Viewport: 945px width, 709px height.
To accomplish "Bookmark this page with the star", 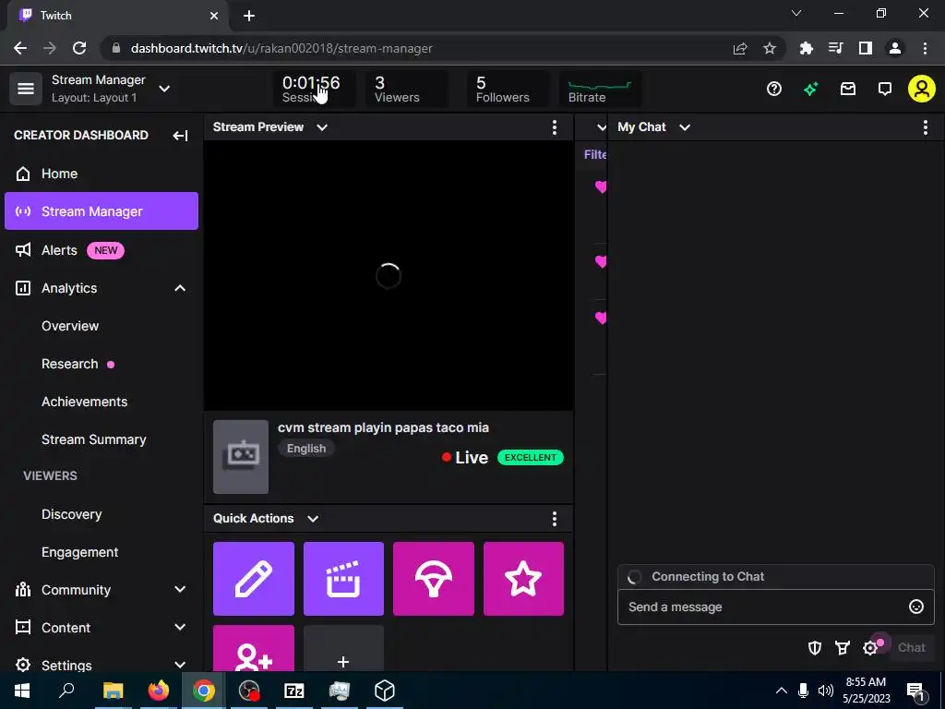I will pyautogui.click(x=770, y=48).
